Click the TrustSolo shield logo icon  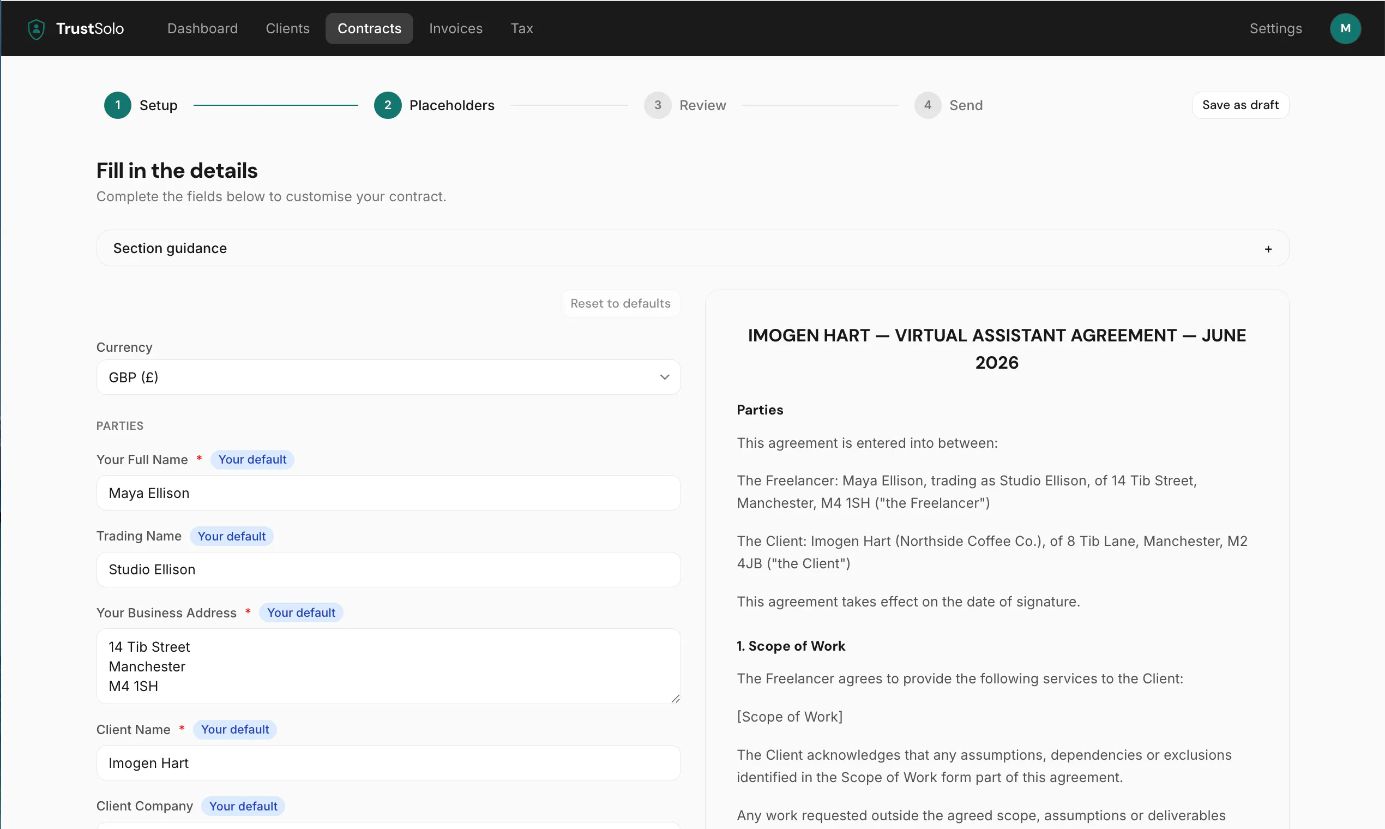[x=37, y=29]
